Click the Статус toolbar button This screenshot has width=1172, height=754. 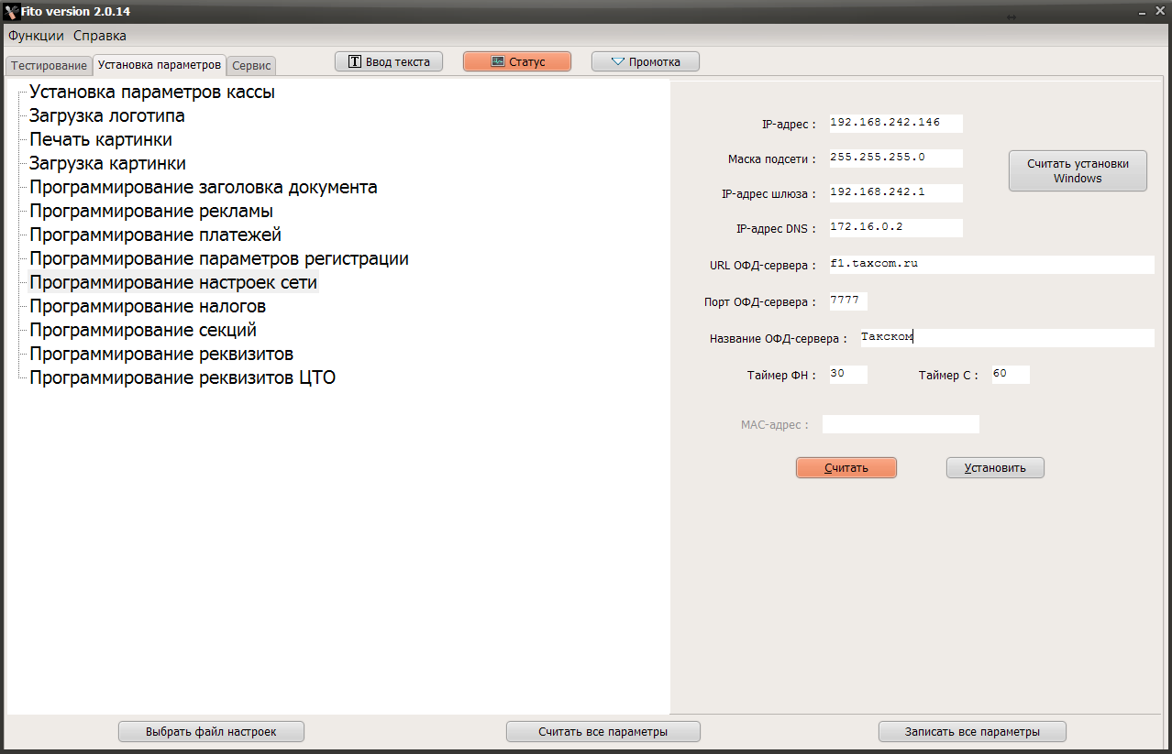coord(517,61)
